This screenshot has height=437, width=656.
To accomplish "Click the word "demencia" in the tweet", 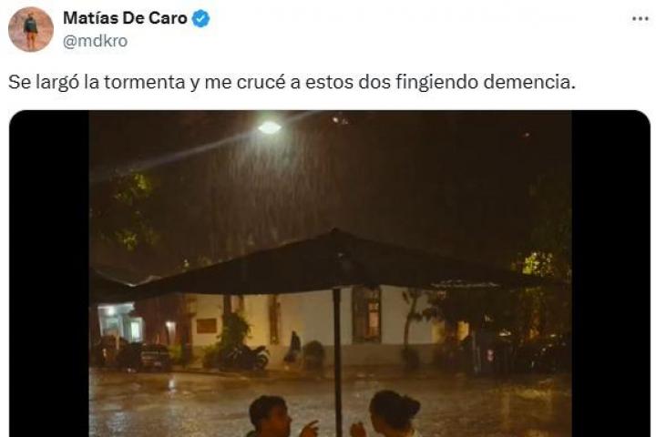I will (529, 82).
